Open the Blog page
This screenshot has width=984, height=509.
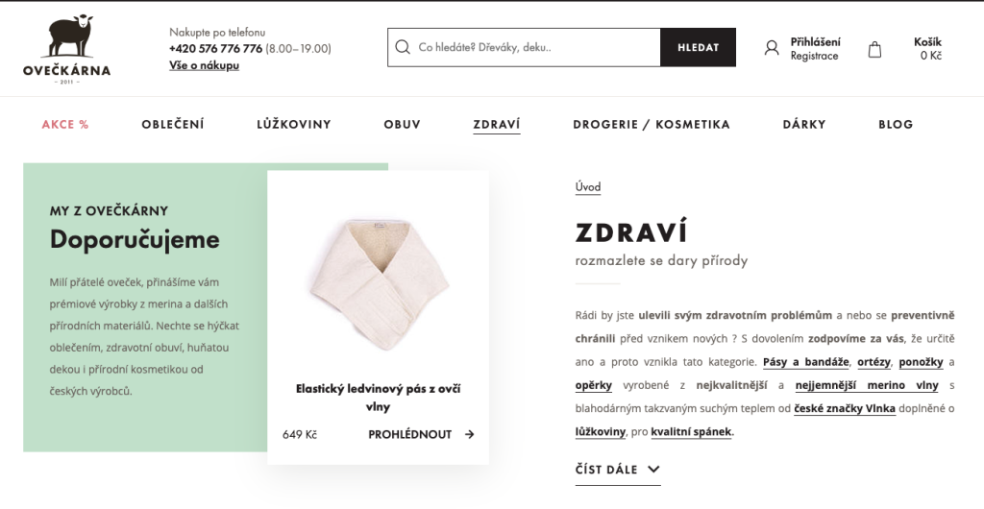click(x=896, y=124)
